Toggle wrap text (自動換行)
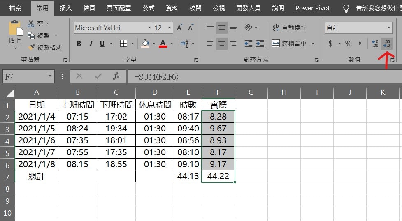This screenshot has width=402, height=221. click(x=290, y=28)
